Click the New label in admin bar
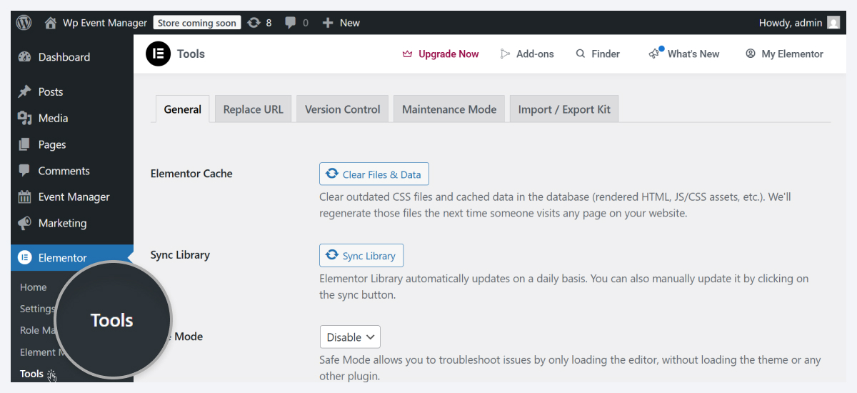Screen dimensions: 857x393 (350, 23)
